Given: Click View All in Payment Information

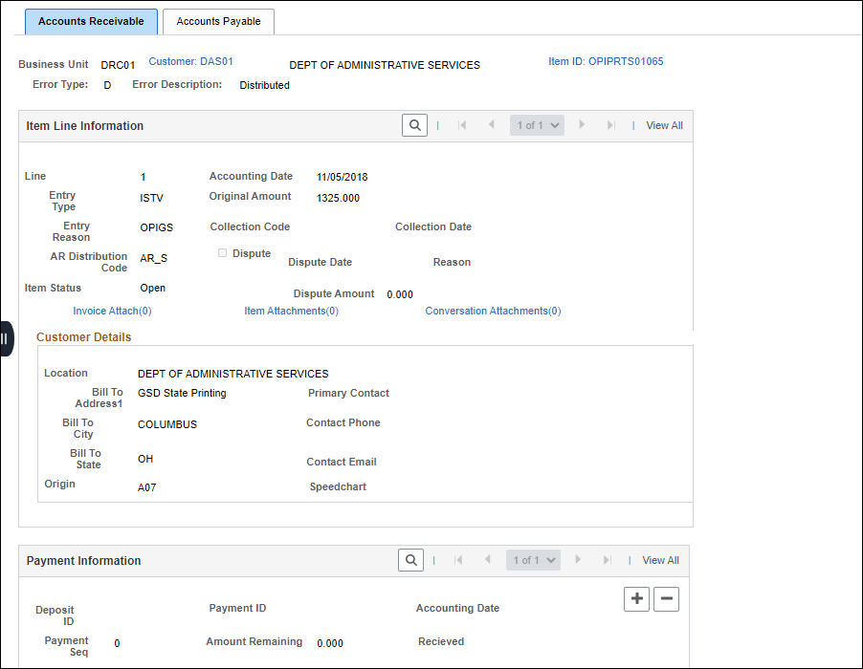Looking at the screenshot, I should [x=660, y=560].
